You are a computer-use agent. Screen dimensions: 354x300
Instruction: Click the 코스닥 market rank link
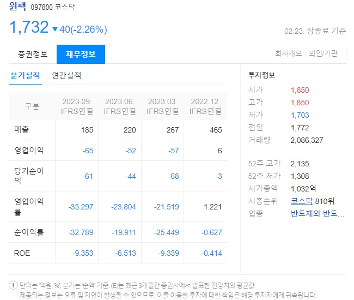click(302, 201)
